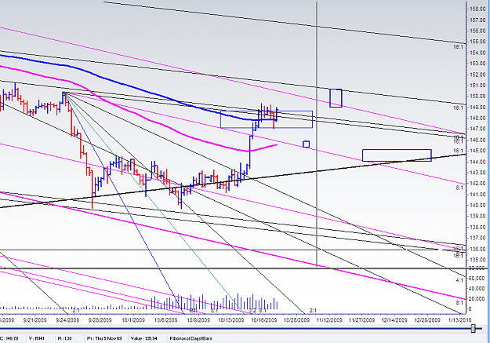The height and width of the screenshot is (343, 490).
Task: Click the 10/16/2009 date label
Action: tap(264, 320)
